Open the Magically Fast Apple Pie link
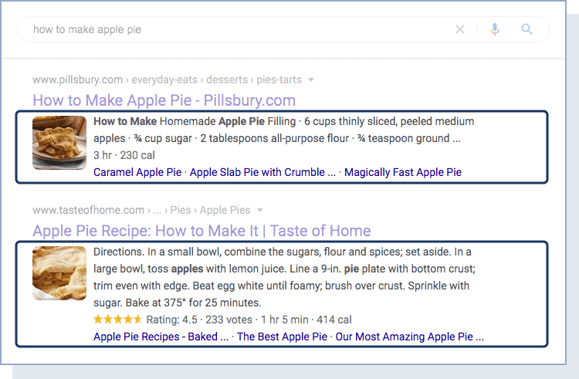The height and width of the screenshot is (379, 579). tap(402, 172)
